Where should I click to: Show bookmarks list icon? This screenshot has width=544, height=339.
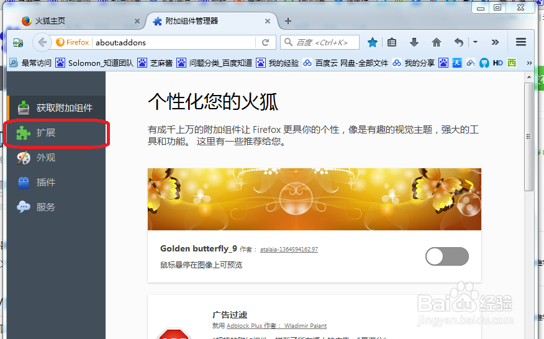click(x=392, y=42)
